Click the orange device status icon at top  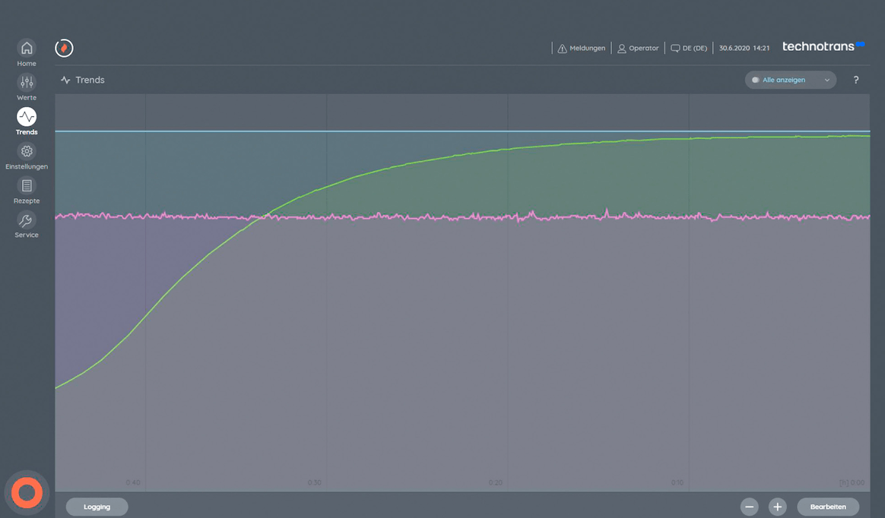tap(64, 48)
